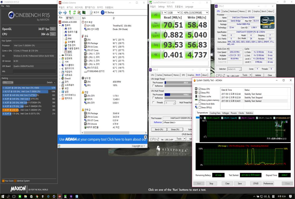Select the 네트워크 icon in AIDA64 tree
Image resolution: width=295 pixels, height=199 pixels.
click(63, 75)
